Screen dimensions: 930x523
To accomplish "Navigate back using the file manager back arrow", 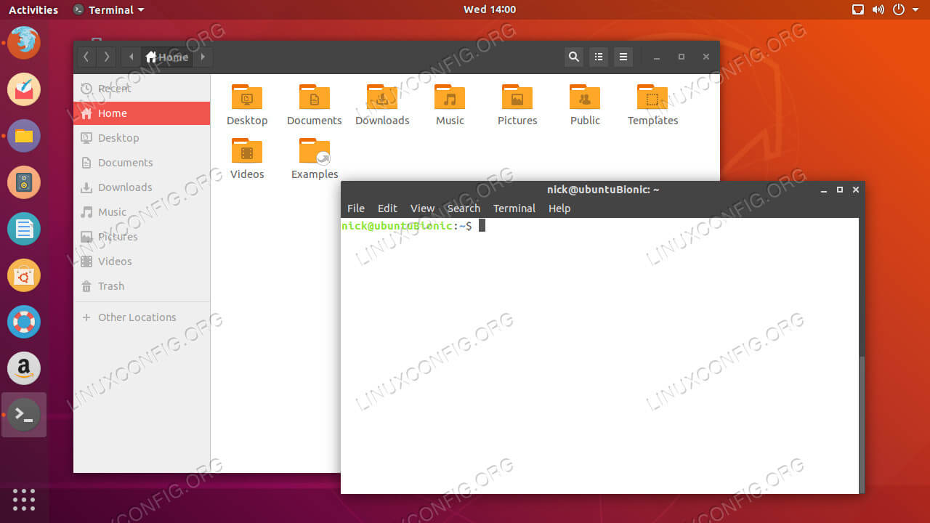I will tap(86, 57).
